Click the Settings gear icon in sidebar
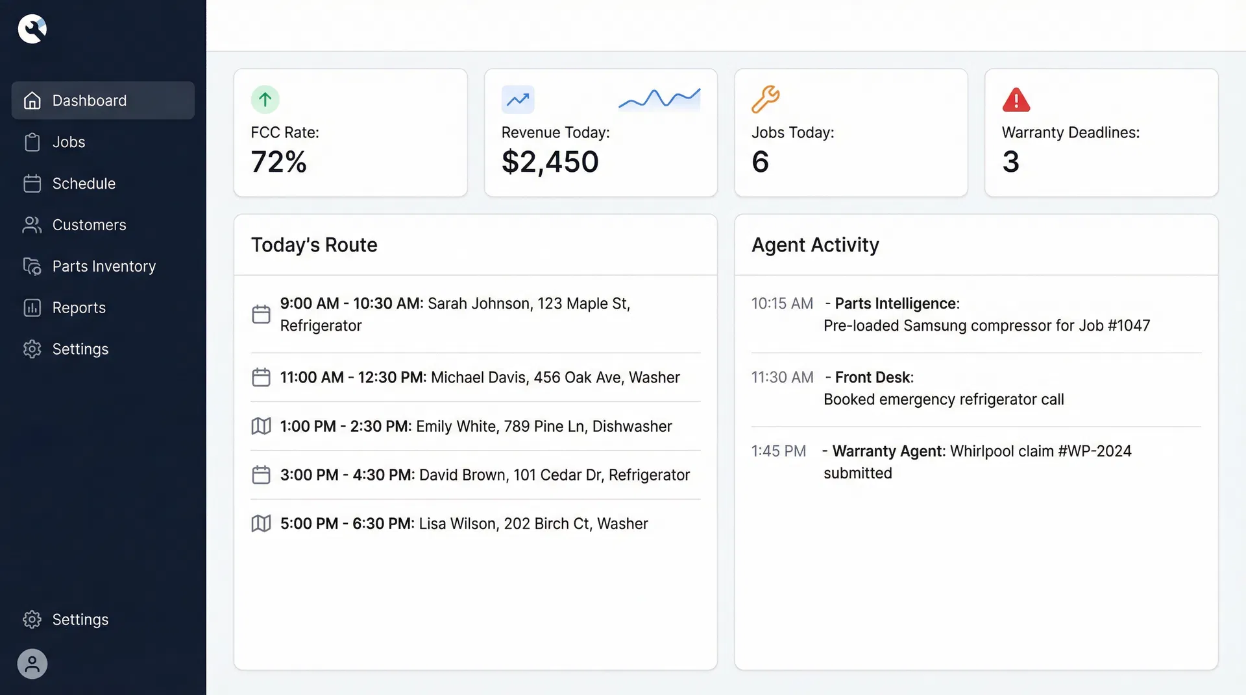 32,349
